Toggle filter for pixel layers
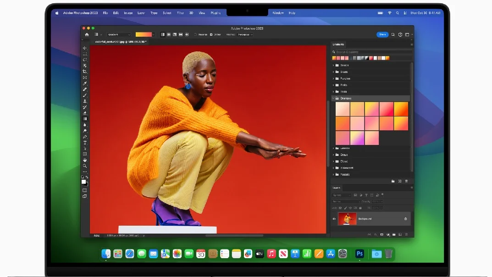The image size is (492, 277). [x=355, y=195]
